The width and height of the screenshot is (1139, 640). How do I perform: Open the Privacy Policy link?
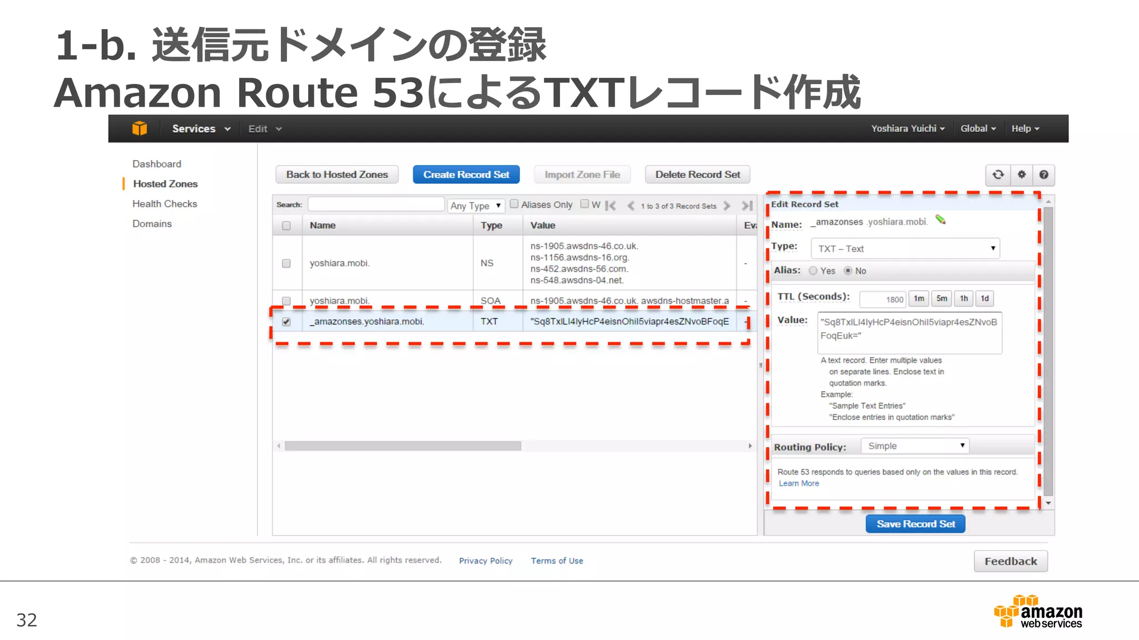486,561
